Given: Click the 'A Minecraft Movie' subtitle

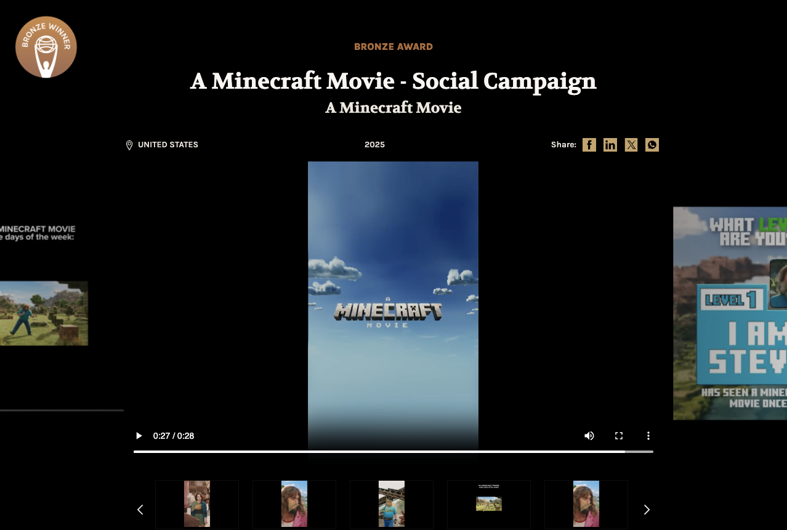Looking at the screenshot, I should click(x=393, y=108).
